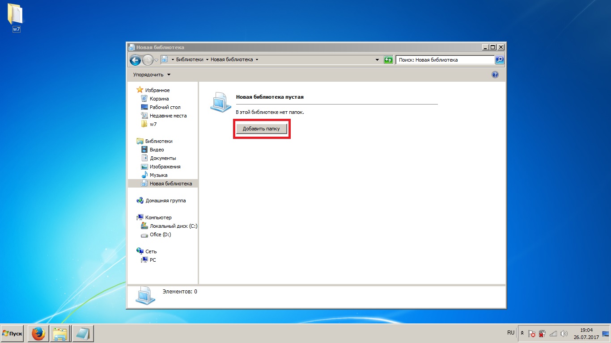Open help via blue question mark icon
Image resolution: width=611 pixels, height=343 pixels.
[x=495, y=75]
